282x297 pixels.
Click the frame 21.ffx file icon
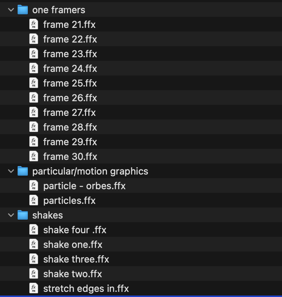34,25
